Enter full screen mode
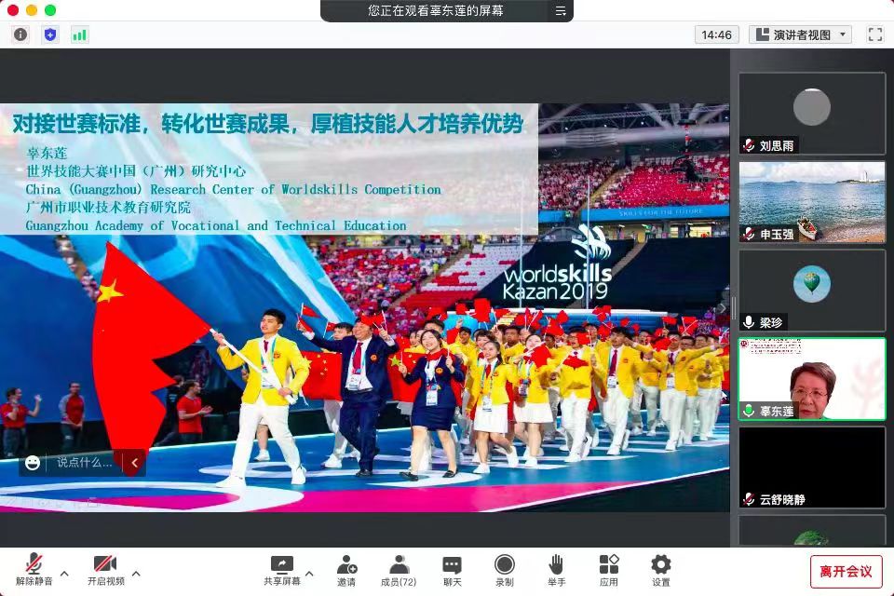Image resolution: width=894 pixels, height=596 pixels. [874, 34]
